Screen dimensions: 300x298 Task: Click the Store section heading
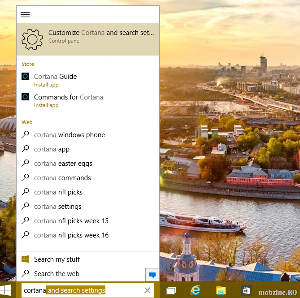click(28, 64)
